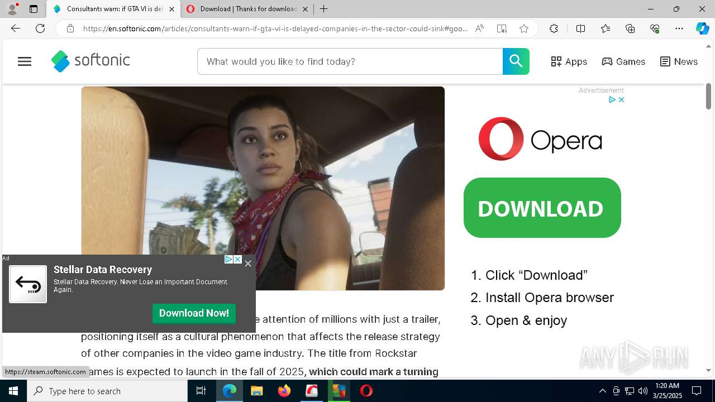Open the Apps section
The width and height of the screenshot is (715, 402).
(569, 61)
